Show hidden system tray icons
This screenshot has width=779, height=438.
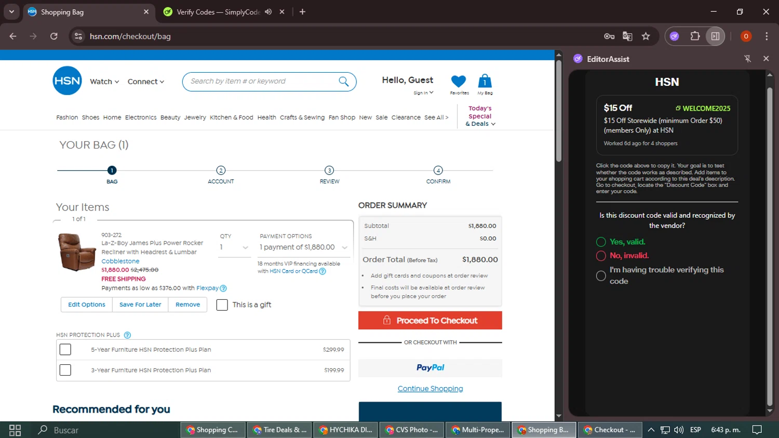pyautogui.click(x=651, y=430)
